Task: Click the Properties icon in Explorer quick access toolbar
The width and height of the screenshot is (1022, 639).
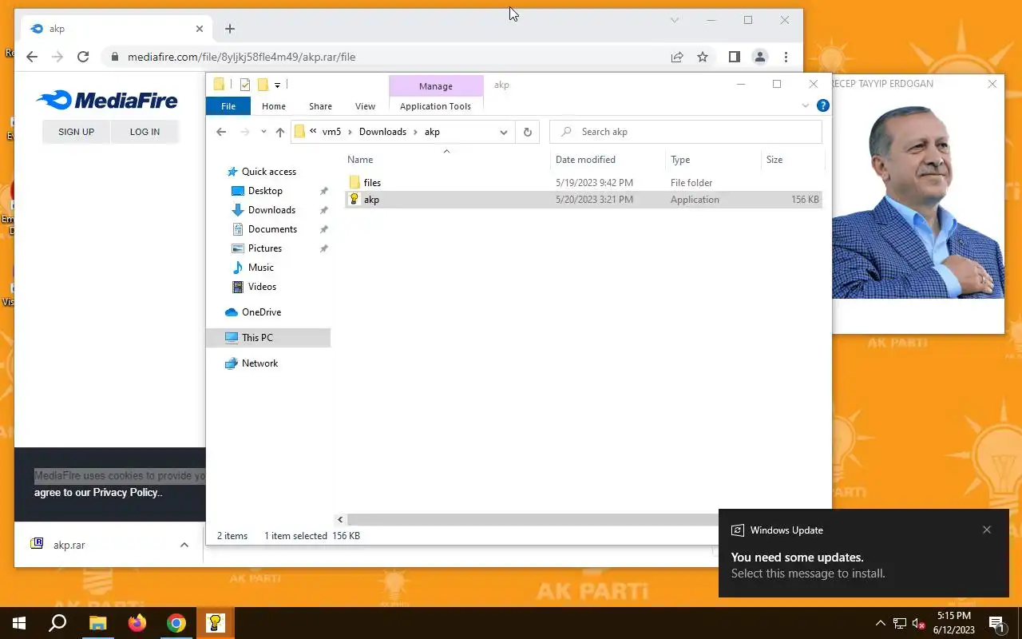Action: [245, 85]
